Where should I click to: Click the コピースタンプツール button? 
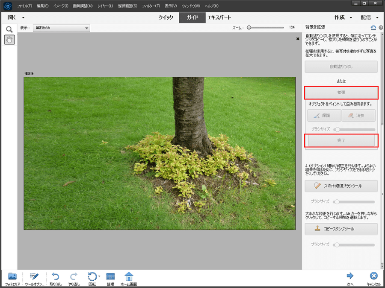tap(341, 229)
